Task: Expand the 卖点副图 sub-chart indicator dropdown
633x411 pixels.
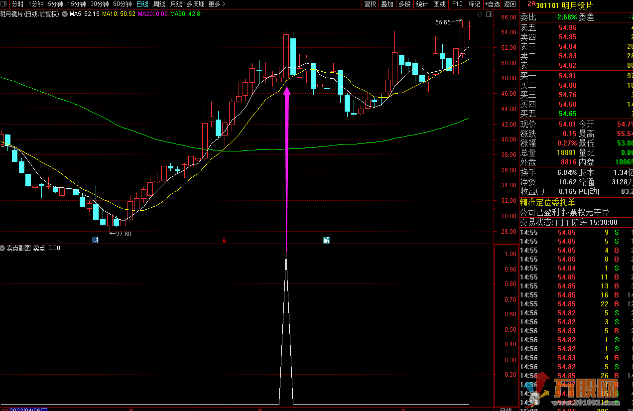Action: coord(3,248)
